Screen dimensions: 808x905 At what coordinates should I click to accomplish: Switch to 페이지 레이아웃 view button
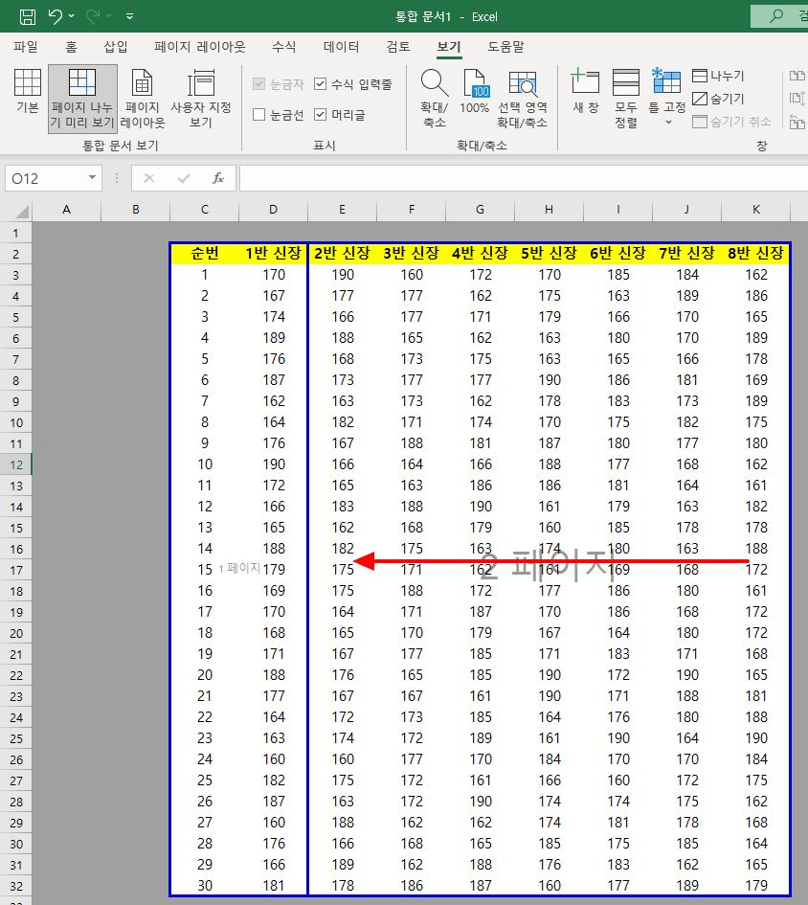click(x=142, y=99)
